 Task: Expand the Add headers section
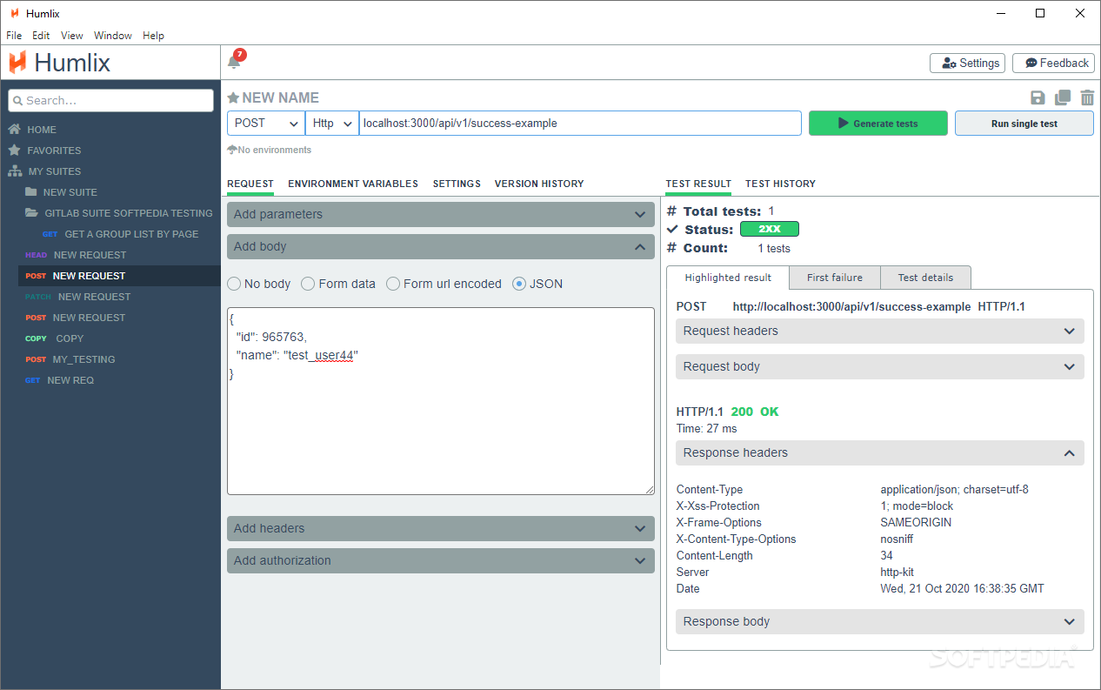(x=441, y=528)
